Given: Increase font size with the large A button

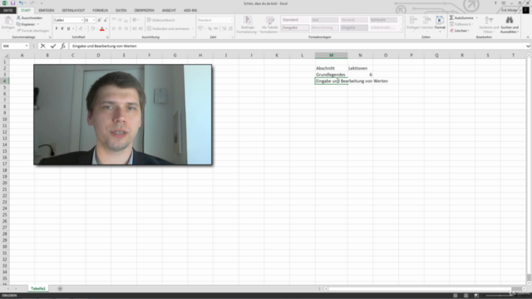Looking at the screenshot, I should tap(100, 20).
